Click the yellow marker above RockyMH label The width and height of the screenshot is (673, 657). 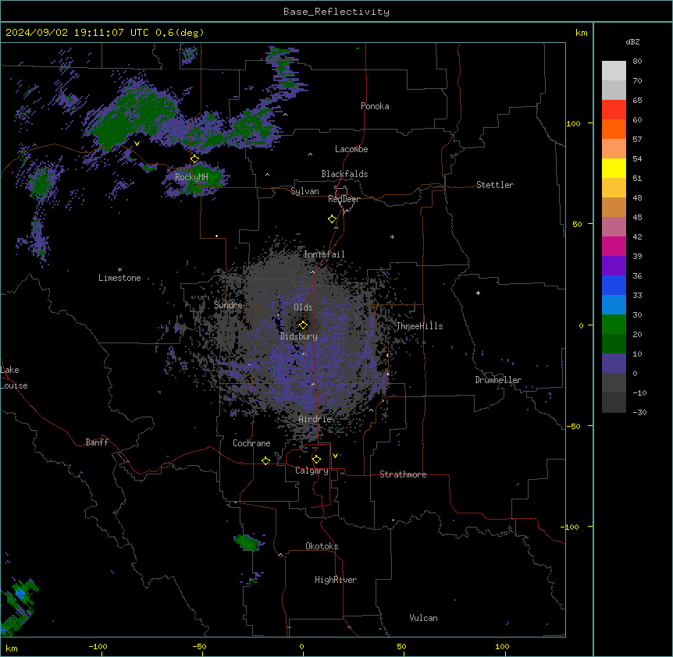[x=194, y=159]
